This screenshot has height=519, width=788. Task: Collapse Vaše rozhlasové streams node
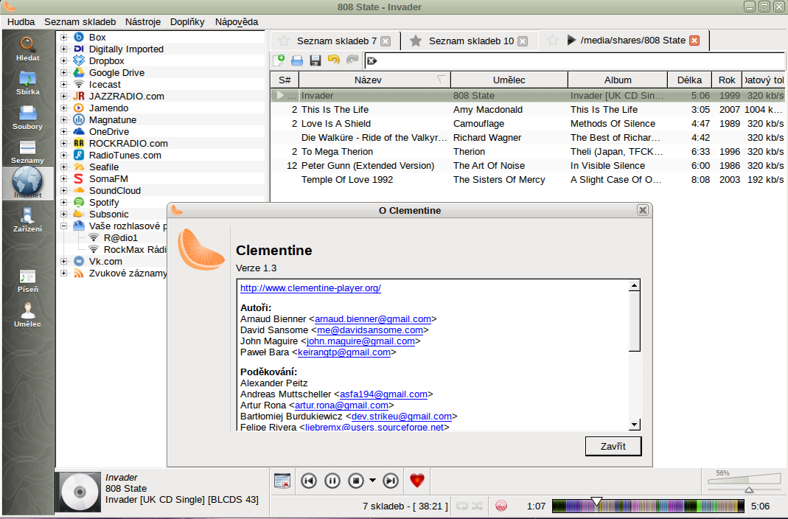(64, 226)
